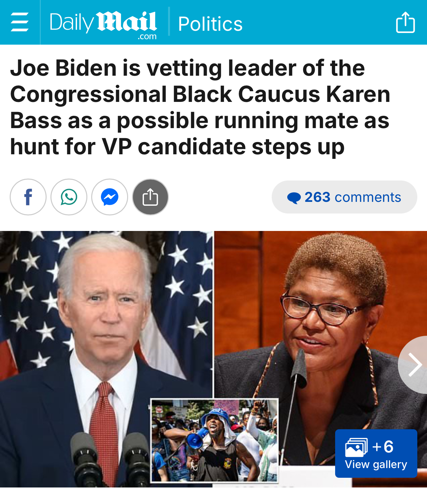Viewport: 427px width, 492px height.
Task: Advance to next gallery image arrow
Action: pos(414,365)
